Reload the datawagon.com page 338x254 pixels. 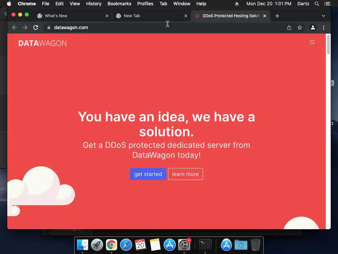[36, 27]
